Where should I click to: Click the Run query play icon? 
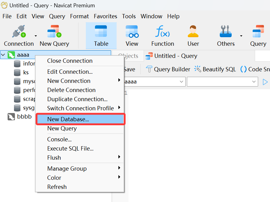pos(265,82)
